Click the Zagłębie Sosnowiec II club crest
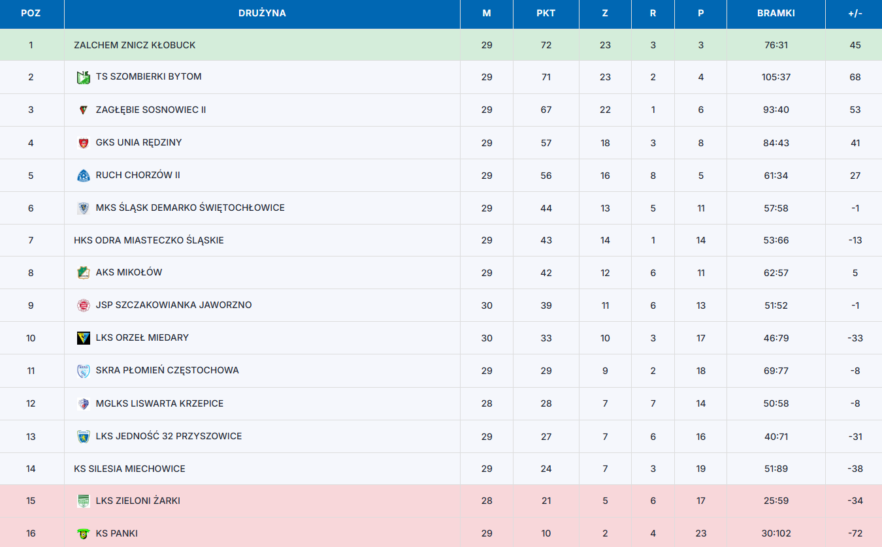Viewport: 882px width, 547px height. [83, 110]
